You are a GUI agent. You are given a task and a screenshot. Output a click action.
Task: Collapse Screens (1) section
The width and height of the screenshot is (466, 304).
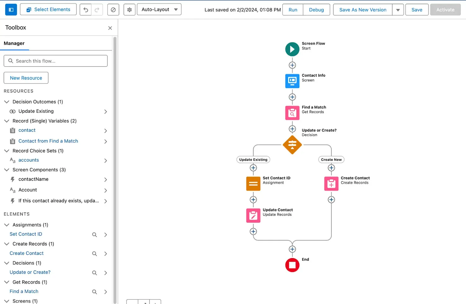click(7, 301)
